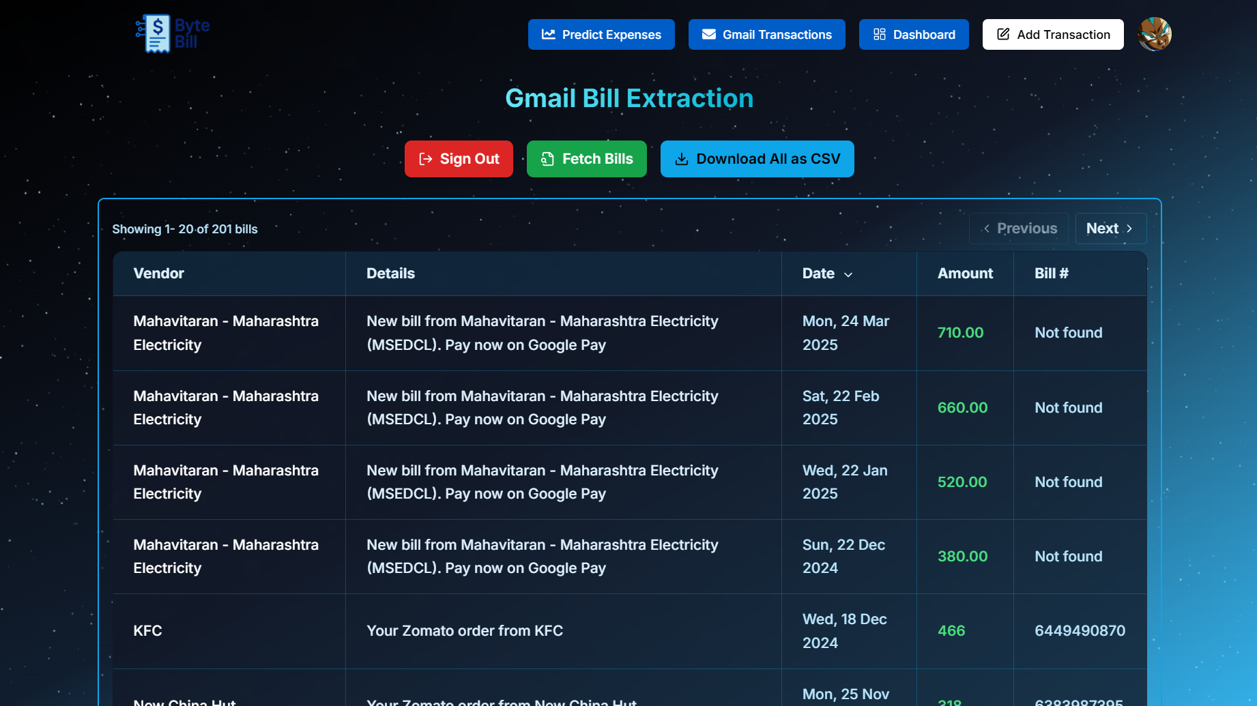Sign out of Gmail

(x=459, y=159)
